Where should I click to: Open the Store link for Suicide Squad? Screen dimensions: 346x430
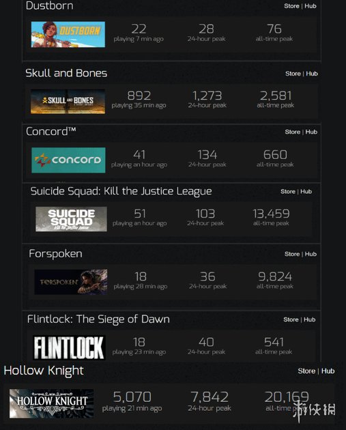point(288,192)
